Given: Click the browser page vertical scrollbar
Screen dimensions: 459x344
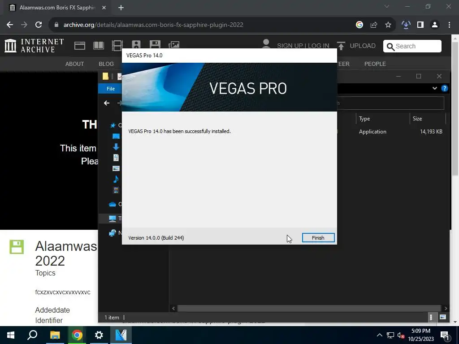Looking at the screenshot, I should [x=455, y=109].
